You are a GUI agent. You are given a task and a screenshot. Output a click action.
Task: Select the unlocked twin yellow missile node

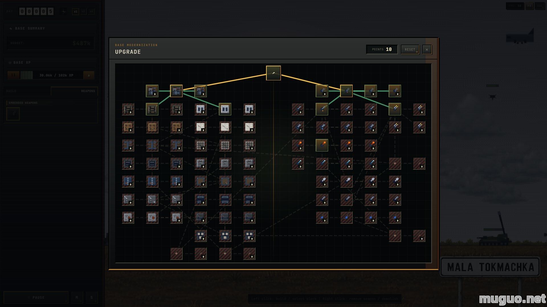pyautogui.click(x=395, y=109)
